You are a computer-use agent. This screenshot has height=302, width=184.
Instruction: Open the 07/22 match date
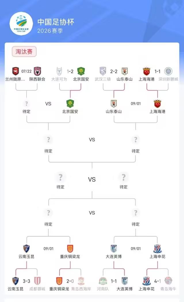coord(26,71)
